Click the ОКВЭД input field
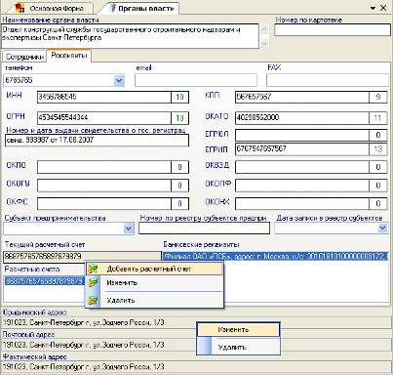The image size is (393, 375). [302, 167]
